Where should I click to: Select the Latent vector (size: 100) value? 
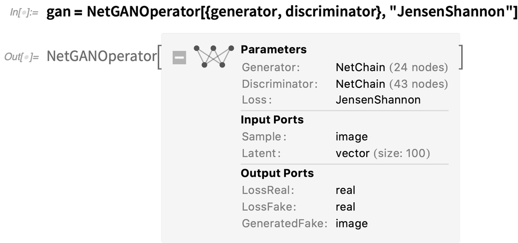[382, 154]
